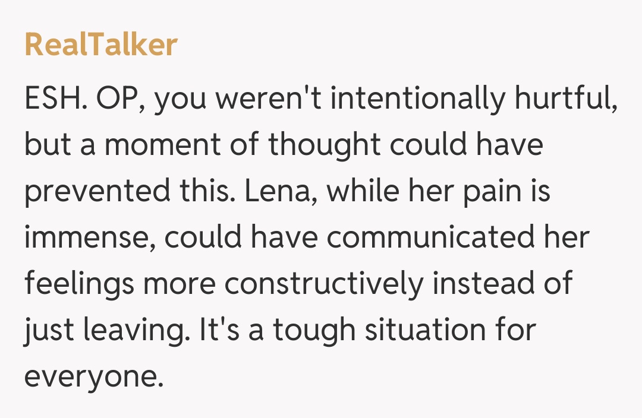This screenshot has height=418, width=642.
Task: Click the word feelings in the comment
Action: [79, 284]
